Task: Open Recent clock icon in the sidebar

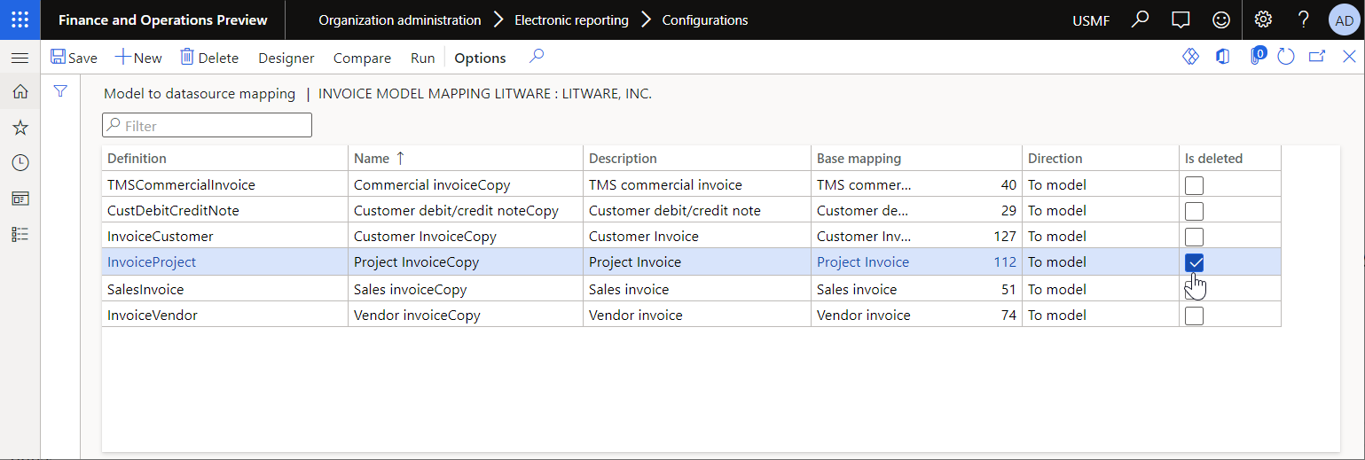Action: coord(20,163)
